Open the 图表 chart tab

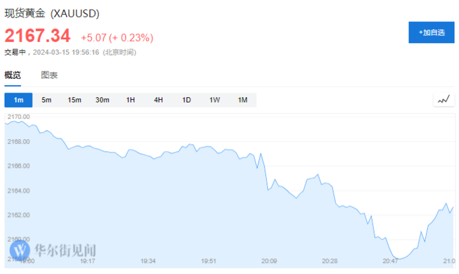click(49, 75)
